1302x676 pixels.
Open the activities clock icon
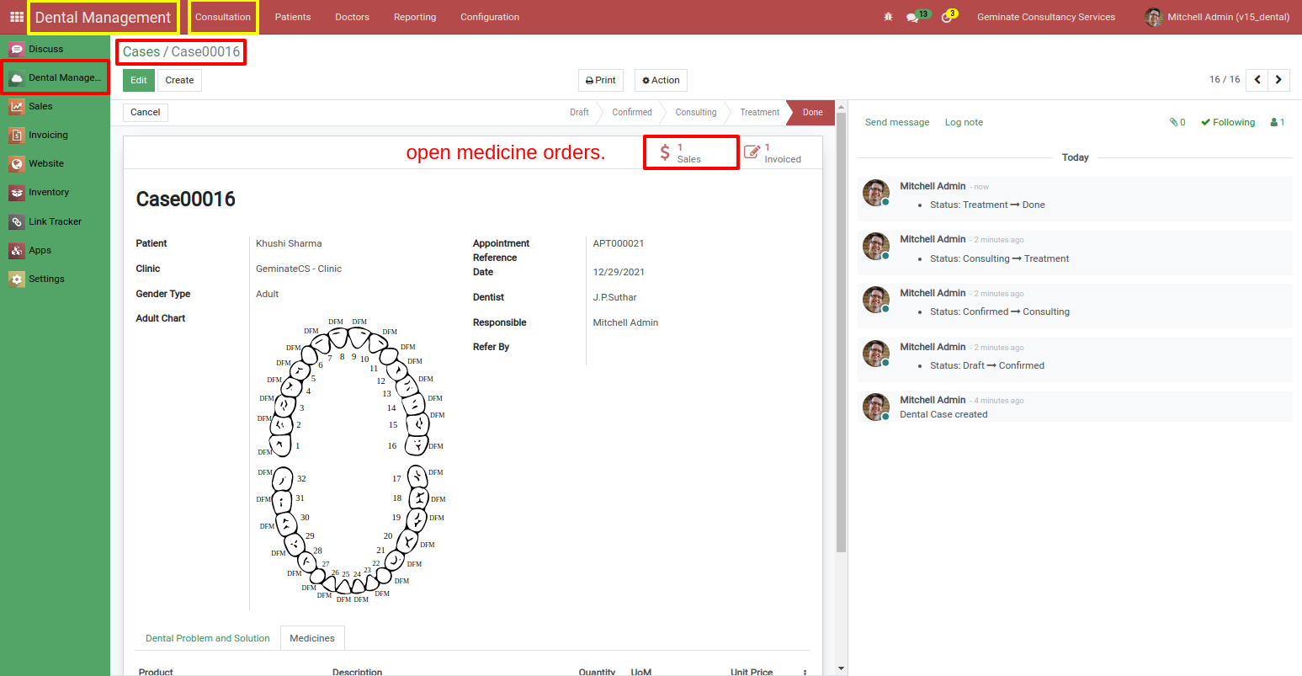point(947,16)
